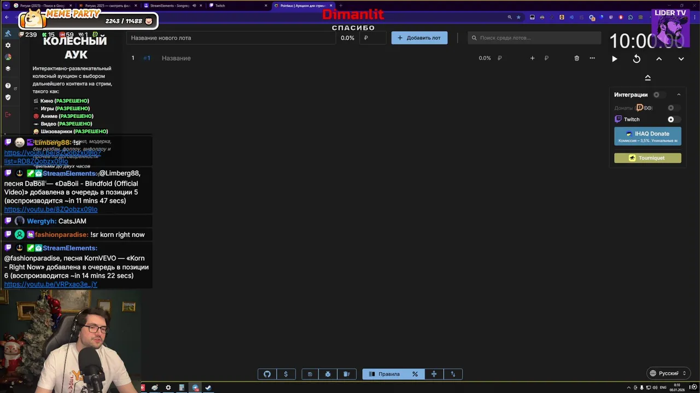Show hidden tray icons chevron
Screen dimensions: 700x393
coord(629,388)
